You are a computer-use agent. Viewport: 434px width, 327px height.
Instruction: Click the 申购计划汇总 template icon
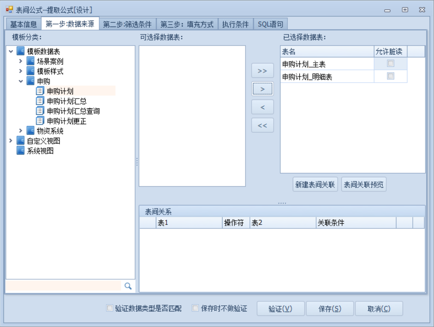pyautogui.click(x=40, y=101)
